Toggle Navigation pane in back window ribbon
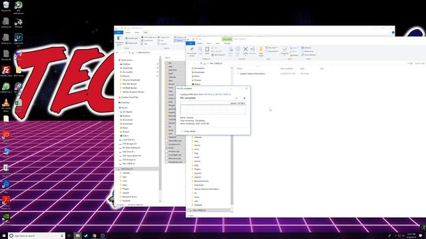 point(119,40)
